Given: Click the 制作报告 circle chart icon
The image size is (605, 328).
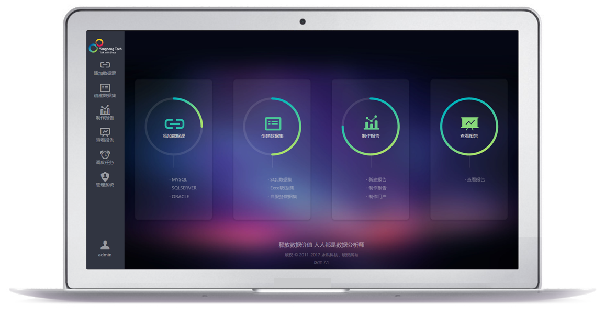Looking at the screenshot, I should coord(371,123).
